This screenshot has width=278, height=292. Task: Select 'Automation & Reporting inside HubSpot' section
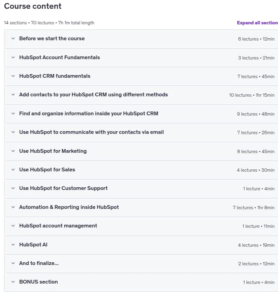click(x=69, y=207)
